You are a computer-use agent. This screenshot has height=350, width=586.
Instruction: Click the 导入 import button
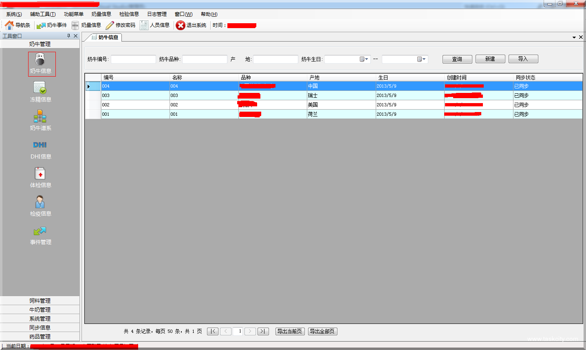click(523, 59)
